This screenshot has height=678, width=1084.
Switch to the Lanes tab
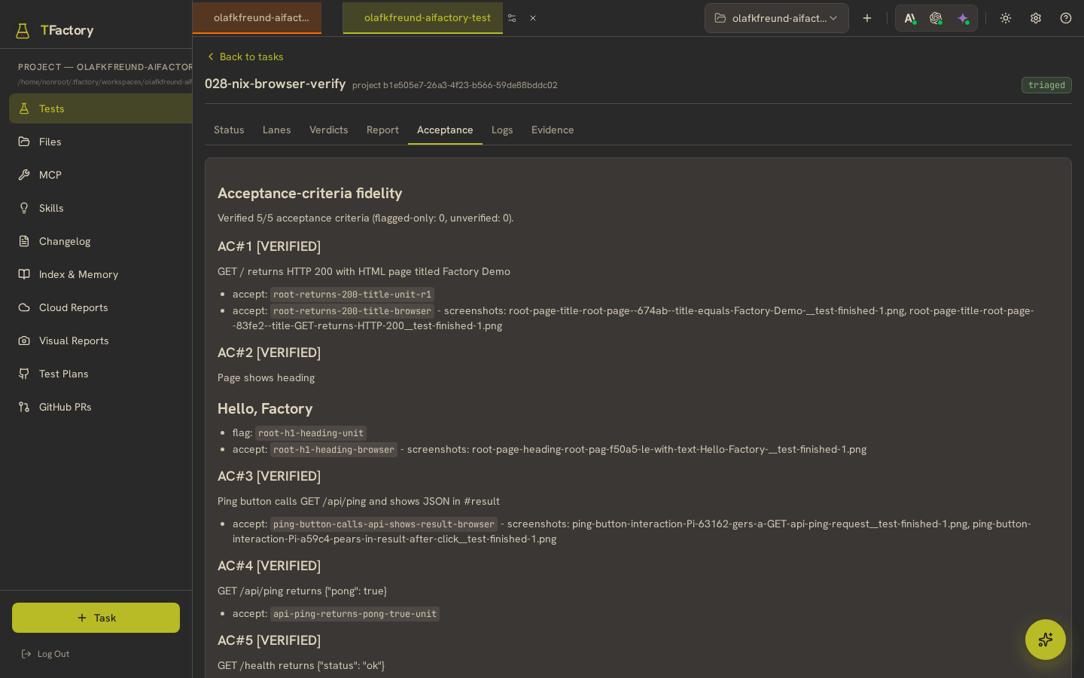pos(276,130)
